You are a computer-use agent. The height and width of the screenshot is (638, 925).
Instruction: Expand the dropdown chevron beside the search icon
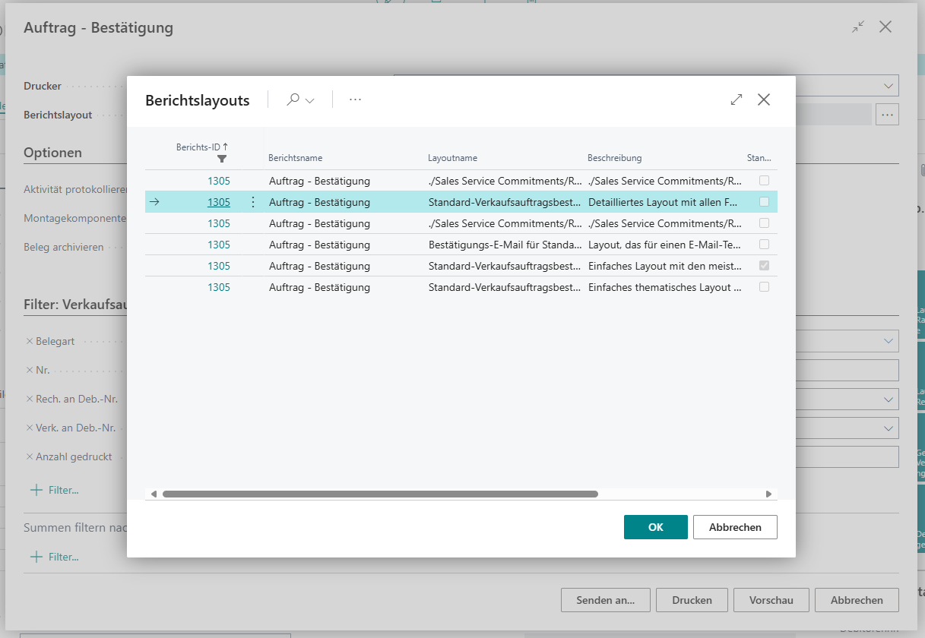(309, 101)
